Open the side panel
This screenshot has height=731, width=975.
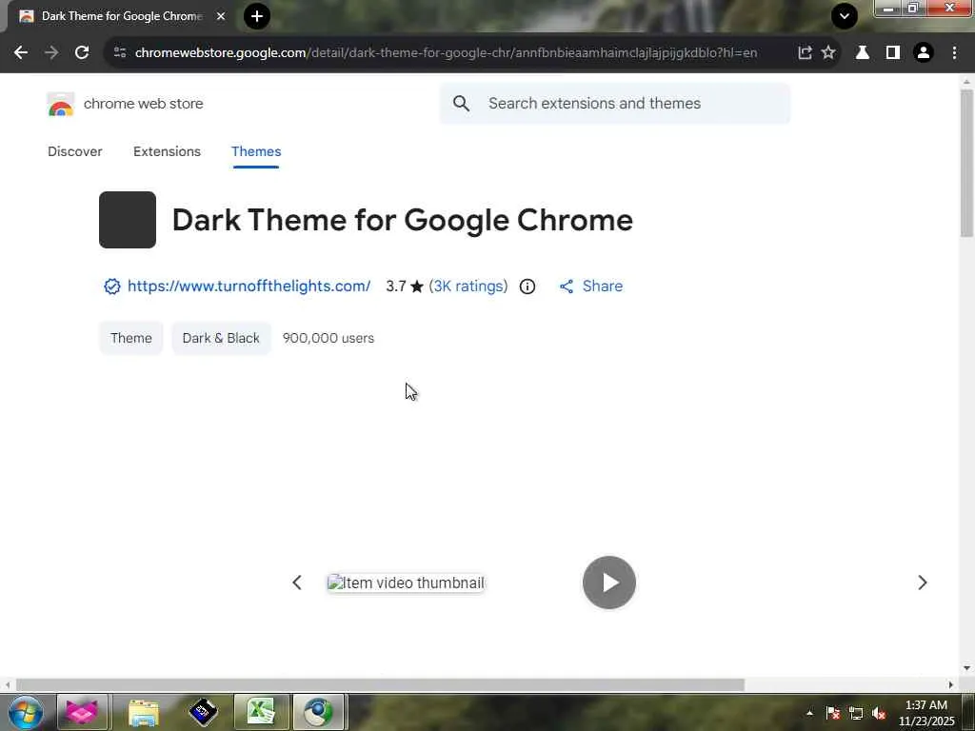point(893,52)
